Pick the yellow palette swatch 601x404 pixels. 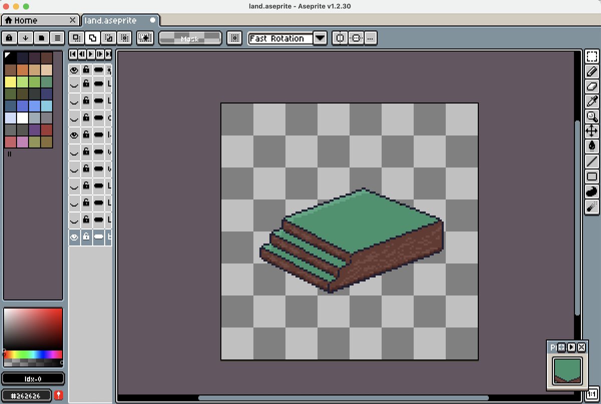point(11,81)
